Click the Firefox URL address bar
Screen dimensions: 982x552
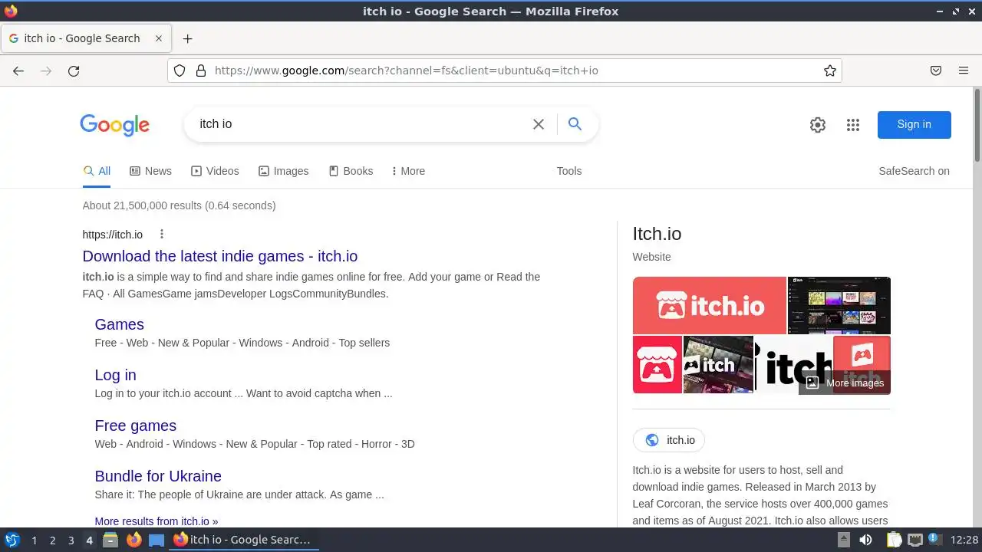(505, 71)
